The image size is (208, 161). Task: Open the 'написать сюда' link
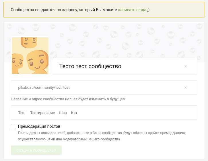(132, 10)
